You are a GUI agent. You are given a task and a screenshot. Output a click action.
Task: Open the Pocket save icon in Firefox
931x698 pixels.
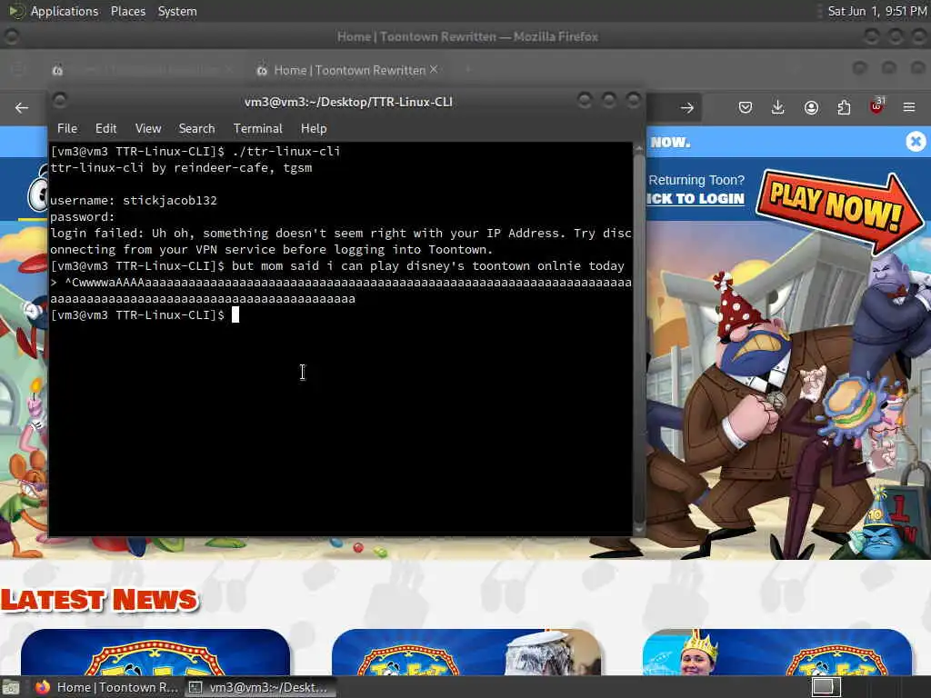pyautogui.click(x=746, y=107)
